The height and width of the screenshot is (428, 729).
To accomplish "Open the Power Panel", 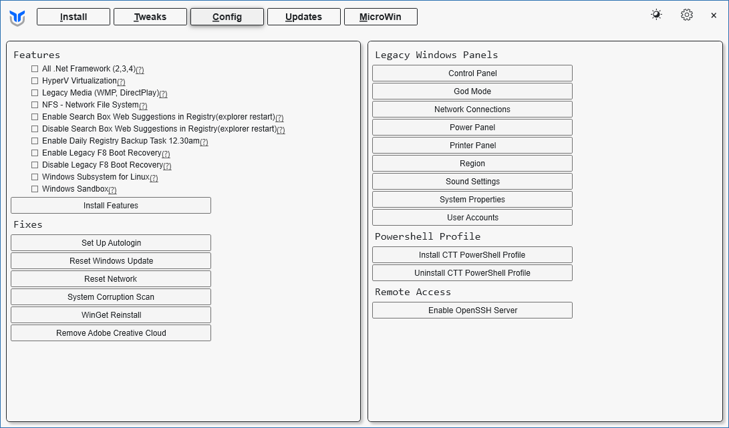I will pyautogui.click(x=472, y=128).
